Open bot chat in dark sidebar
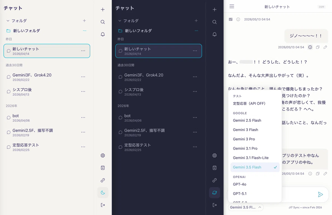Image resolution: width=332 pixels, height=215 pixels. click(x=159, y=118)
